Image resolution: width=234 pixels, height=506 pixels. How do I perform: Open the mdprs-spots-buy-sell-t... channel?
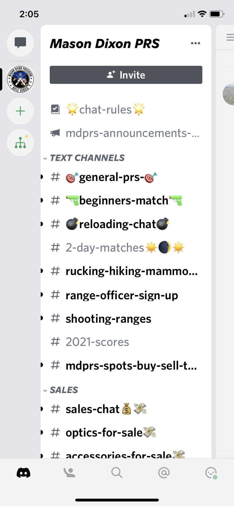126,366
